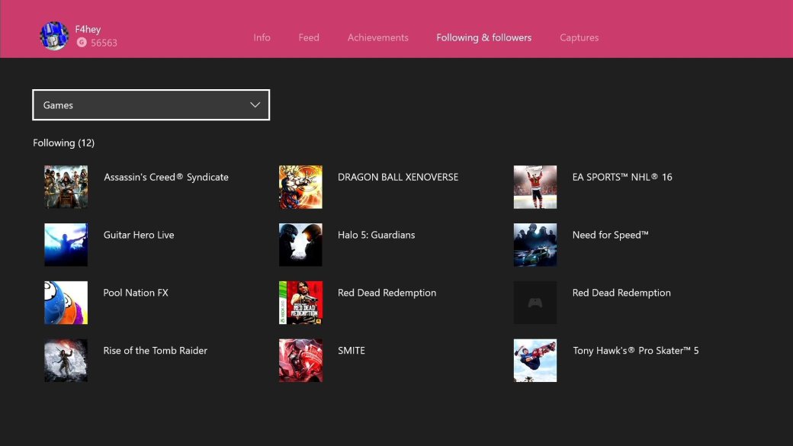Select the Need for Speed title
Viewport: 793px width, 446px height.
tap(611, 235)
